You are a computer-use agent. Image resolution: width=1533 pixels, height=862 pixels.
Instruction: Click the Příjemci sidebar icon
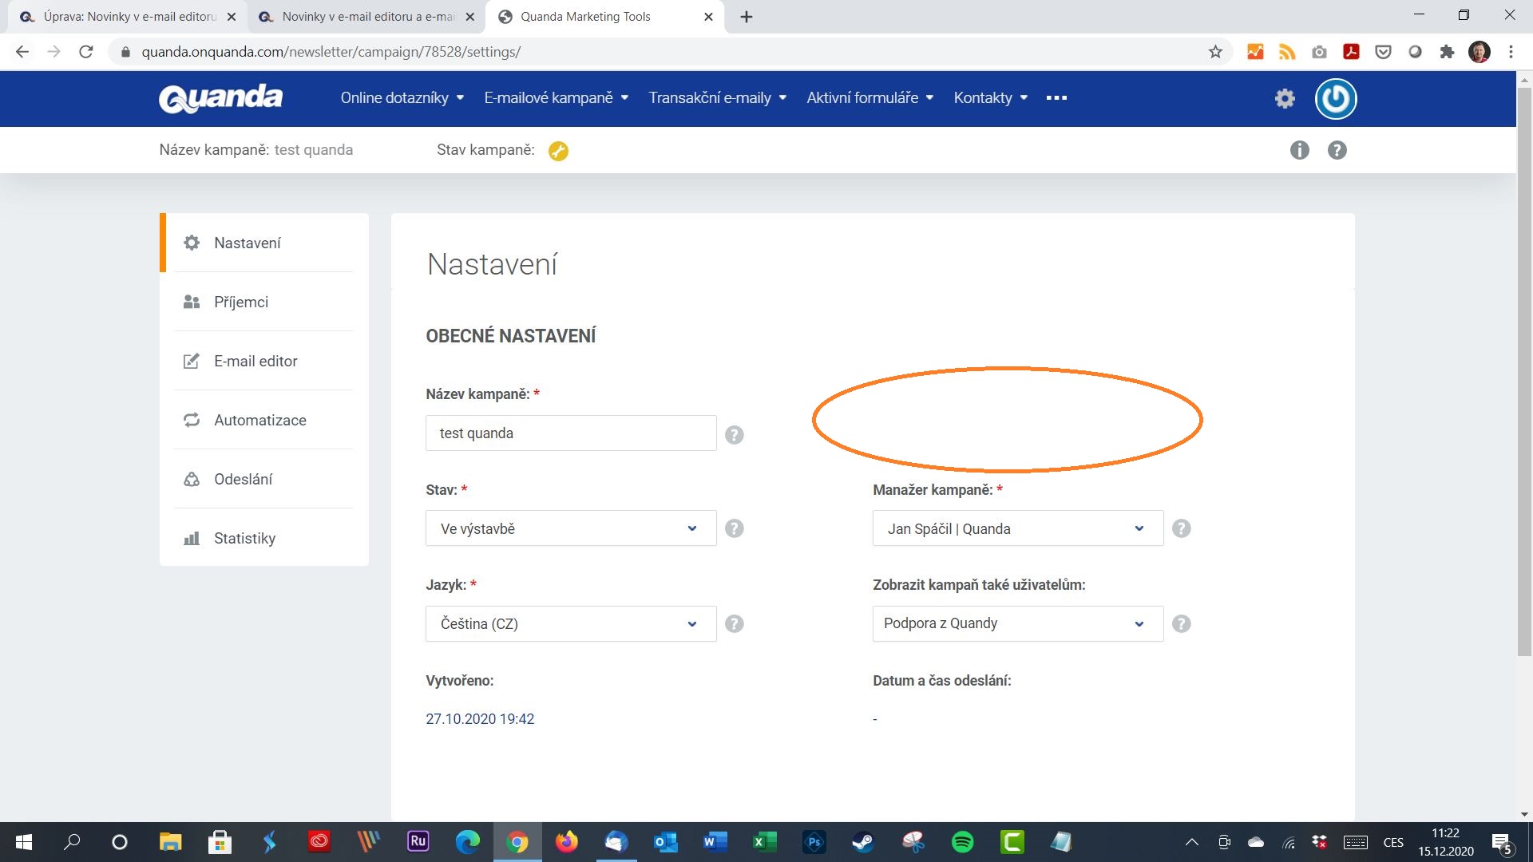coord(192,301)
